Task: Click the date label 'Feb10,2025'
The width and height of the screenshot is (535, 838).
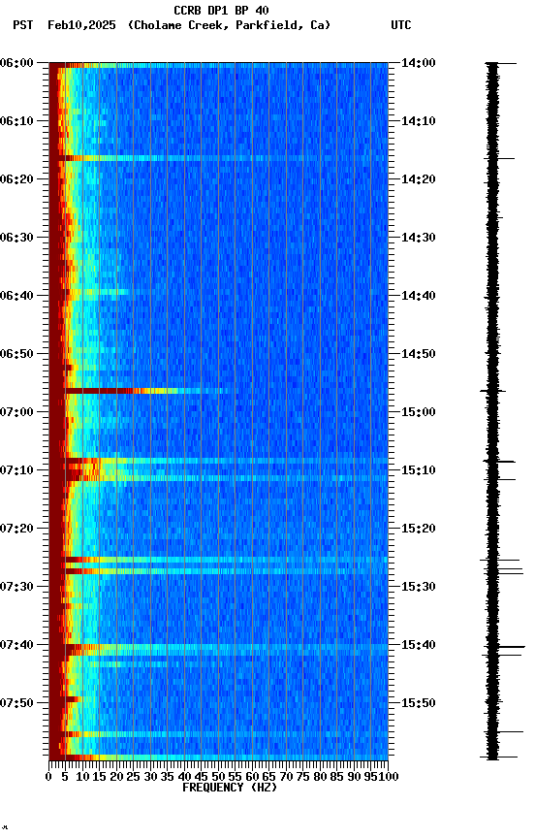Action: click(x=81, y=25)
